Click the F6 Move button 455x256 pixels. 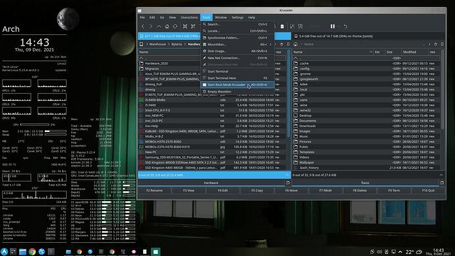[x=291, y=191]
